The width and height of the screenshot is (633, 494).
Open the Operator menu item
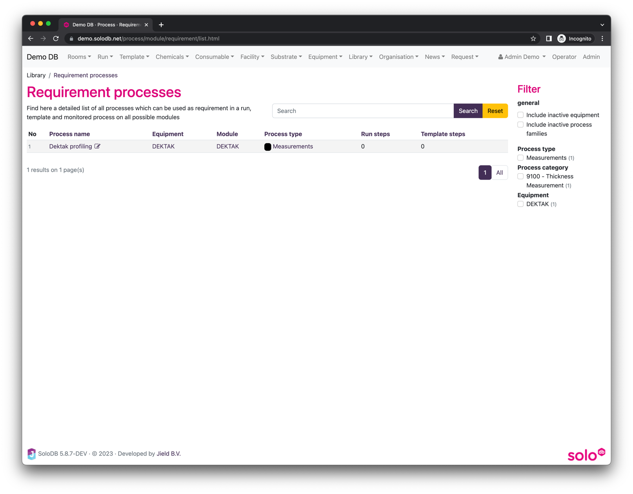564,57
